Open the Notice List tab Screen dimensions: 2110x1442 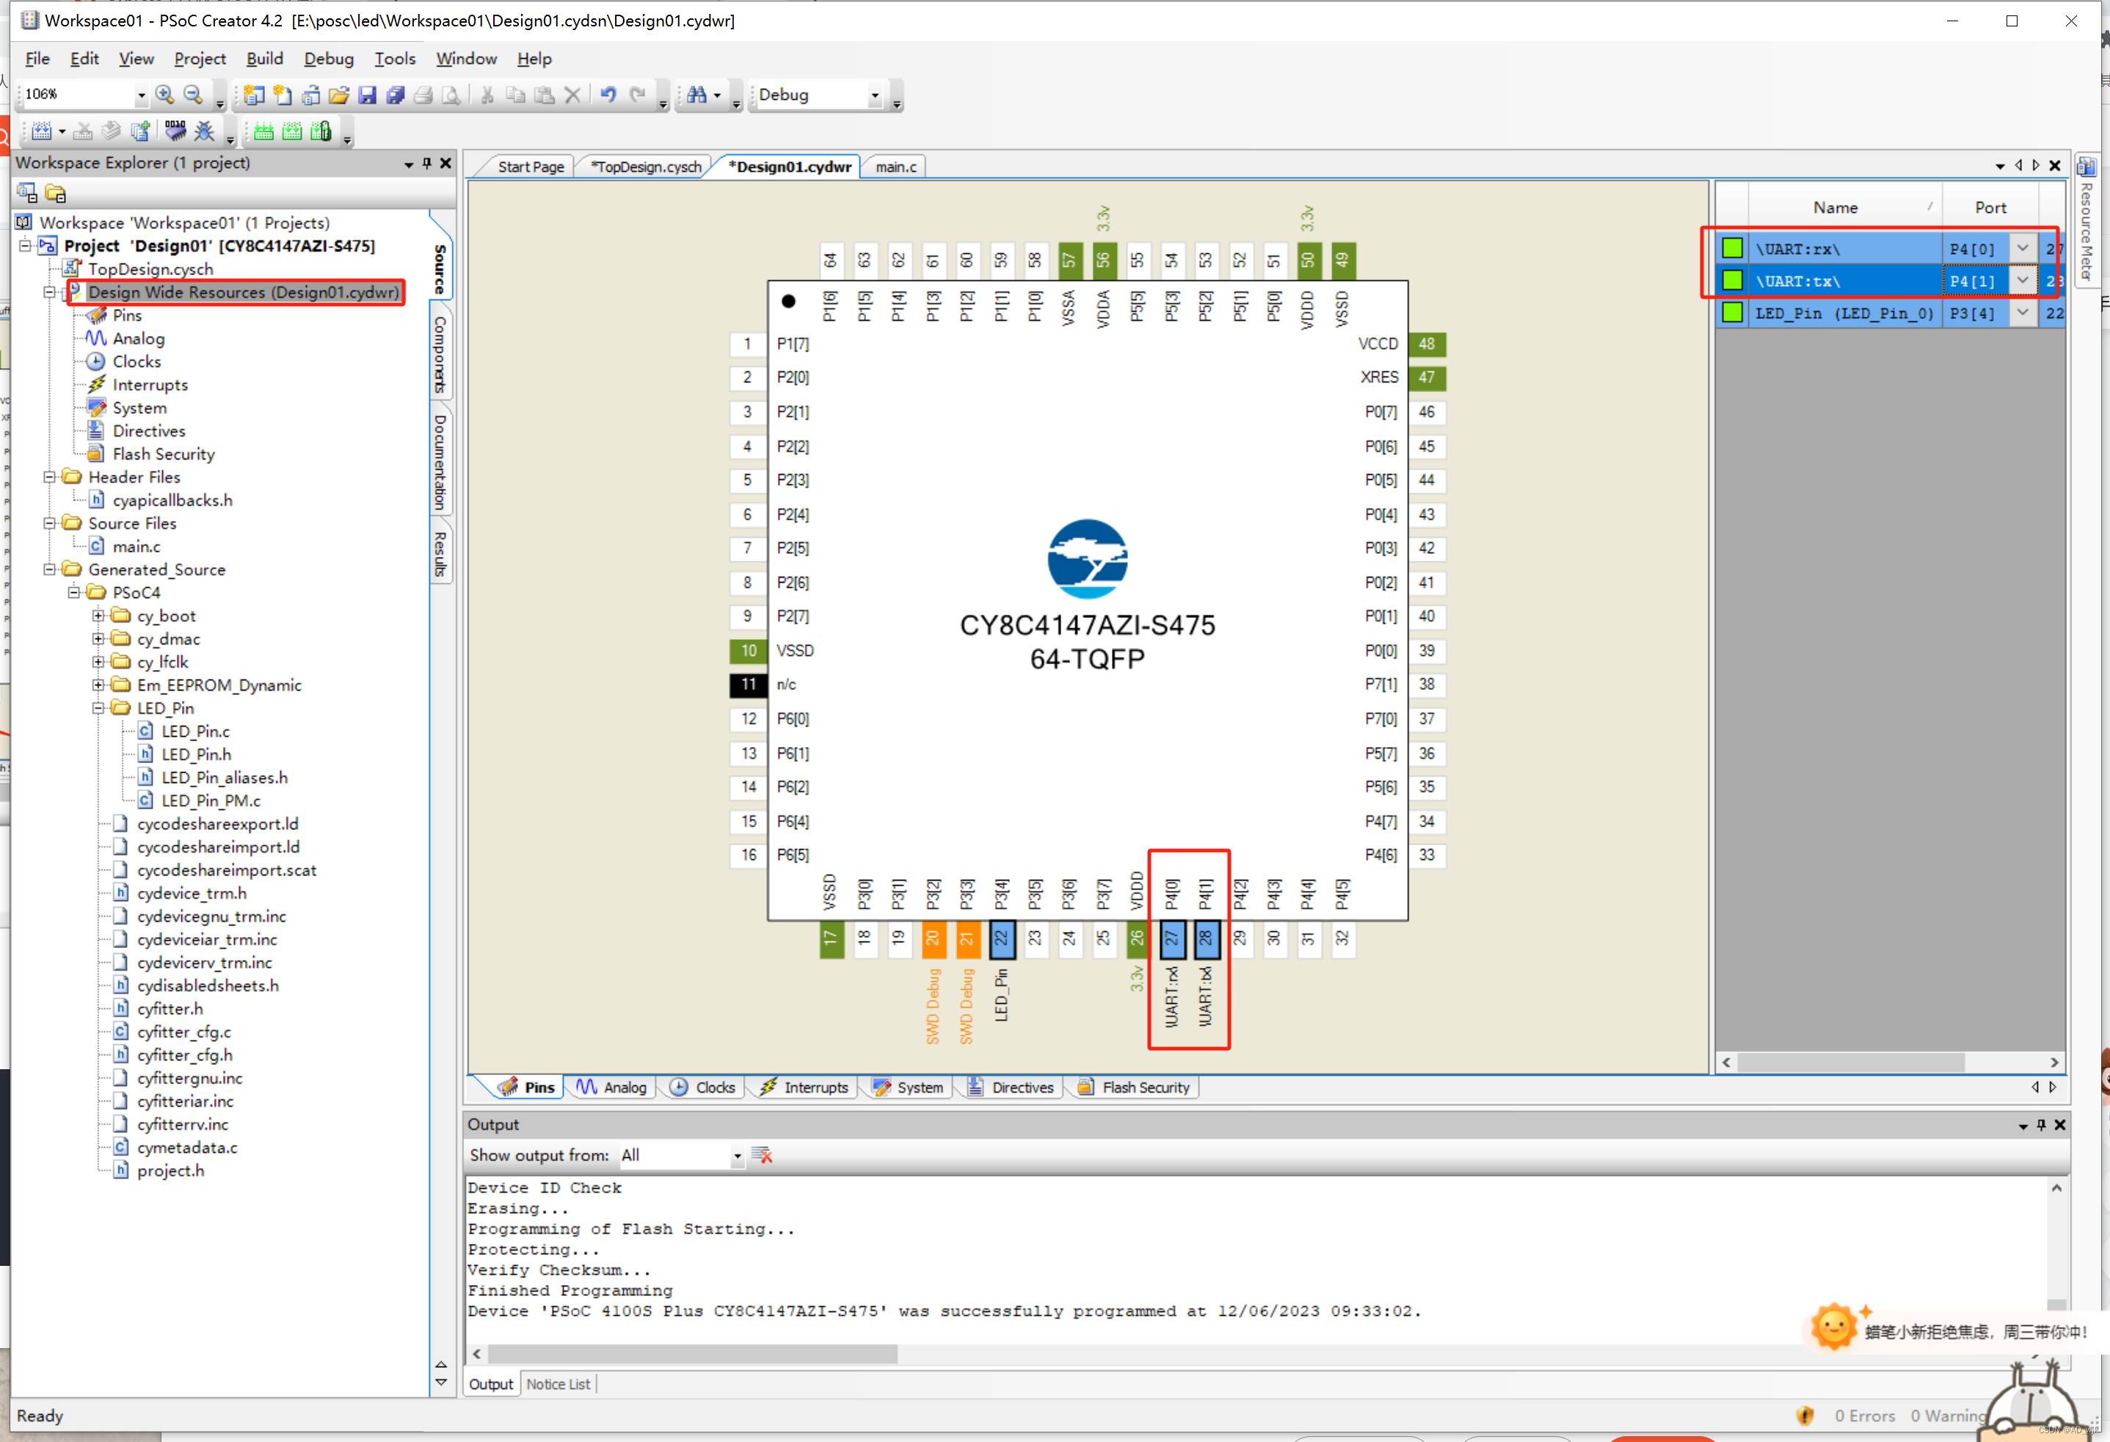558,1384
